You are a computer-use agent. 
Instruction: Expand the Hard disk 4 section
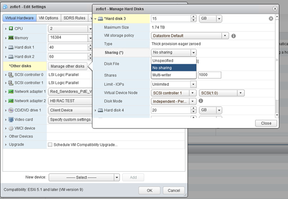click(95, 110)
